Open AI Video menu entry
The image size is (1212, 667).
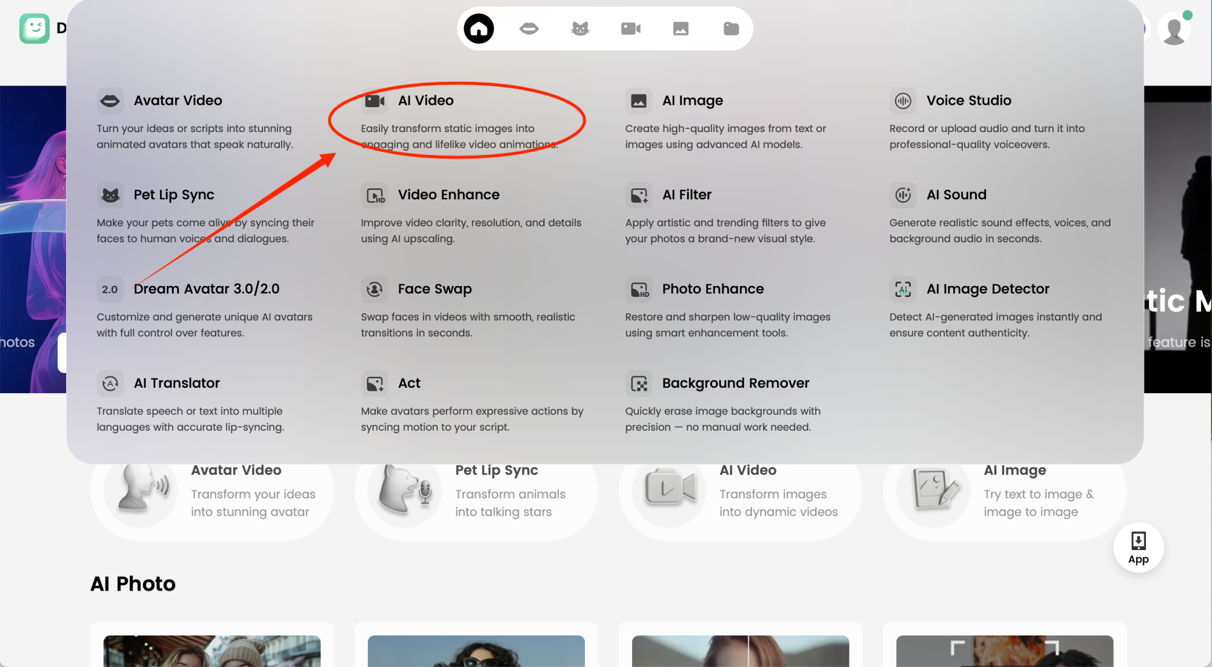tap(425, 101)
